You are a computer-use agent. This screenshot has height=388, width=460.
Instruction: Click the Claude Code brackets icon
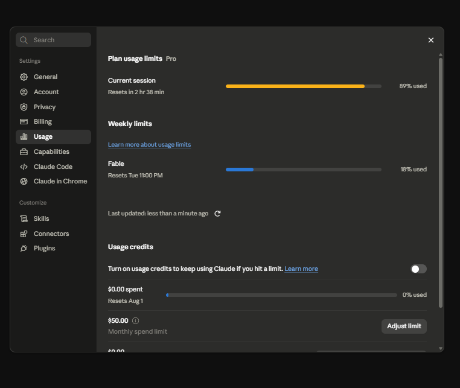tap(24, 167)
